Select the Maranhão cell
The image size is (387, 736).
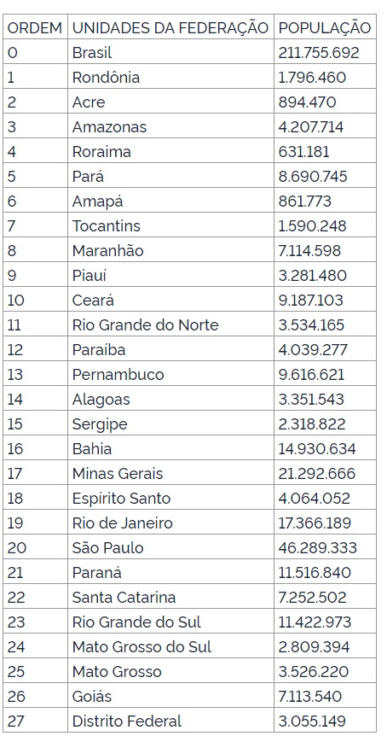pyautogui.click(x=170, y=250)
